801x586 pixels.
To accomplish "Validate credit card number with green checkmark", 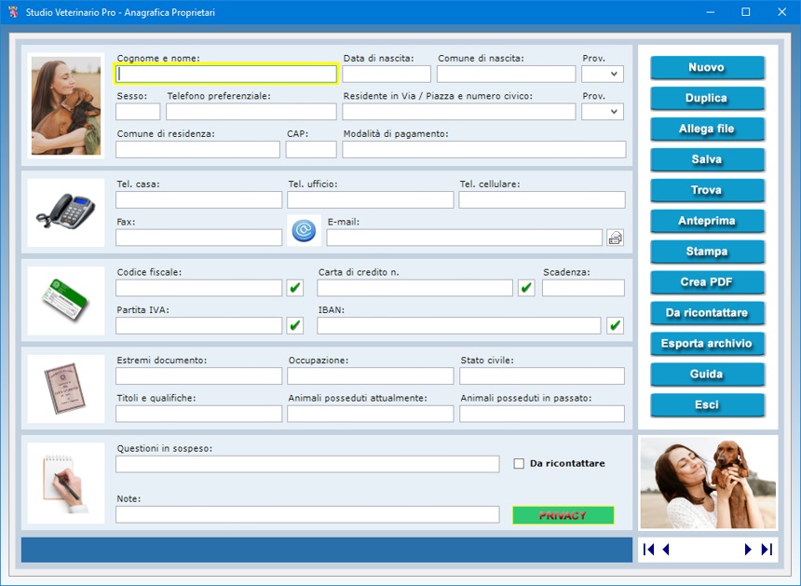I will pos(526,288).
